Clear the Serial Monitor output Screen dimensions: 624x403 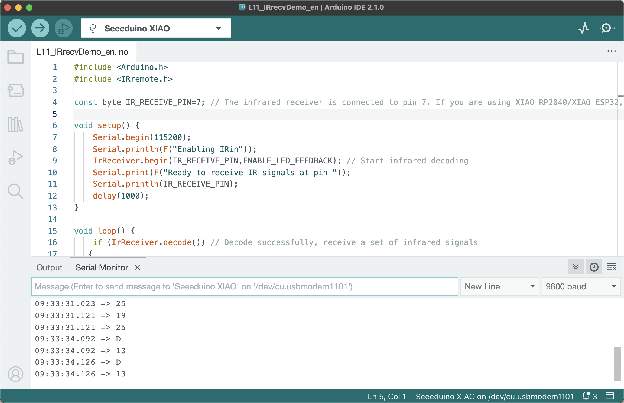[612, 267]
